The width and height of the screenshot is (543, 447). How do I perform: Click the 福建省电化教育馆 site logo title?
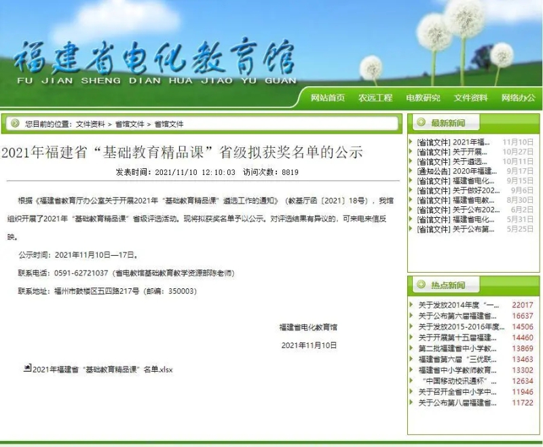coord(155,58)
